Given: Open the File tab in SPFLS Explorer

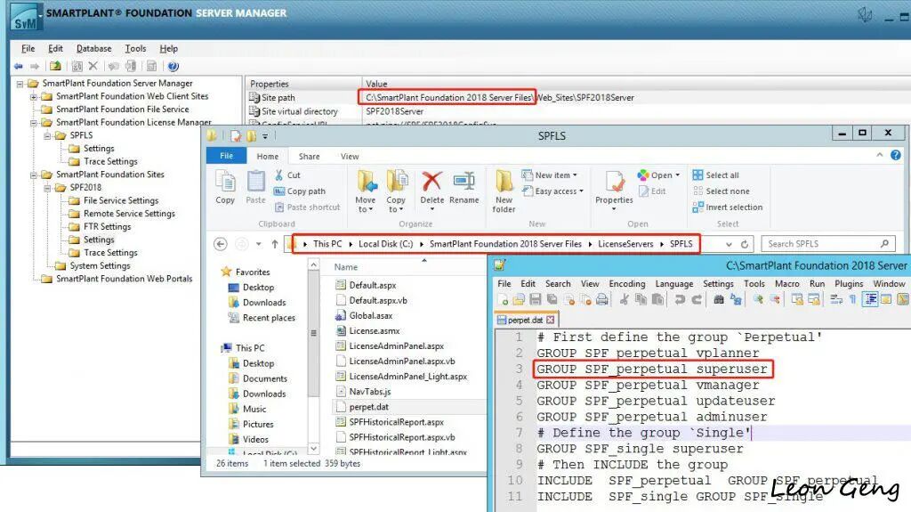Looking at the screenshot, I should click(x=227, y=156).
